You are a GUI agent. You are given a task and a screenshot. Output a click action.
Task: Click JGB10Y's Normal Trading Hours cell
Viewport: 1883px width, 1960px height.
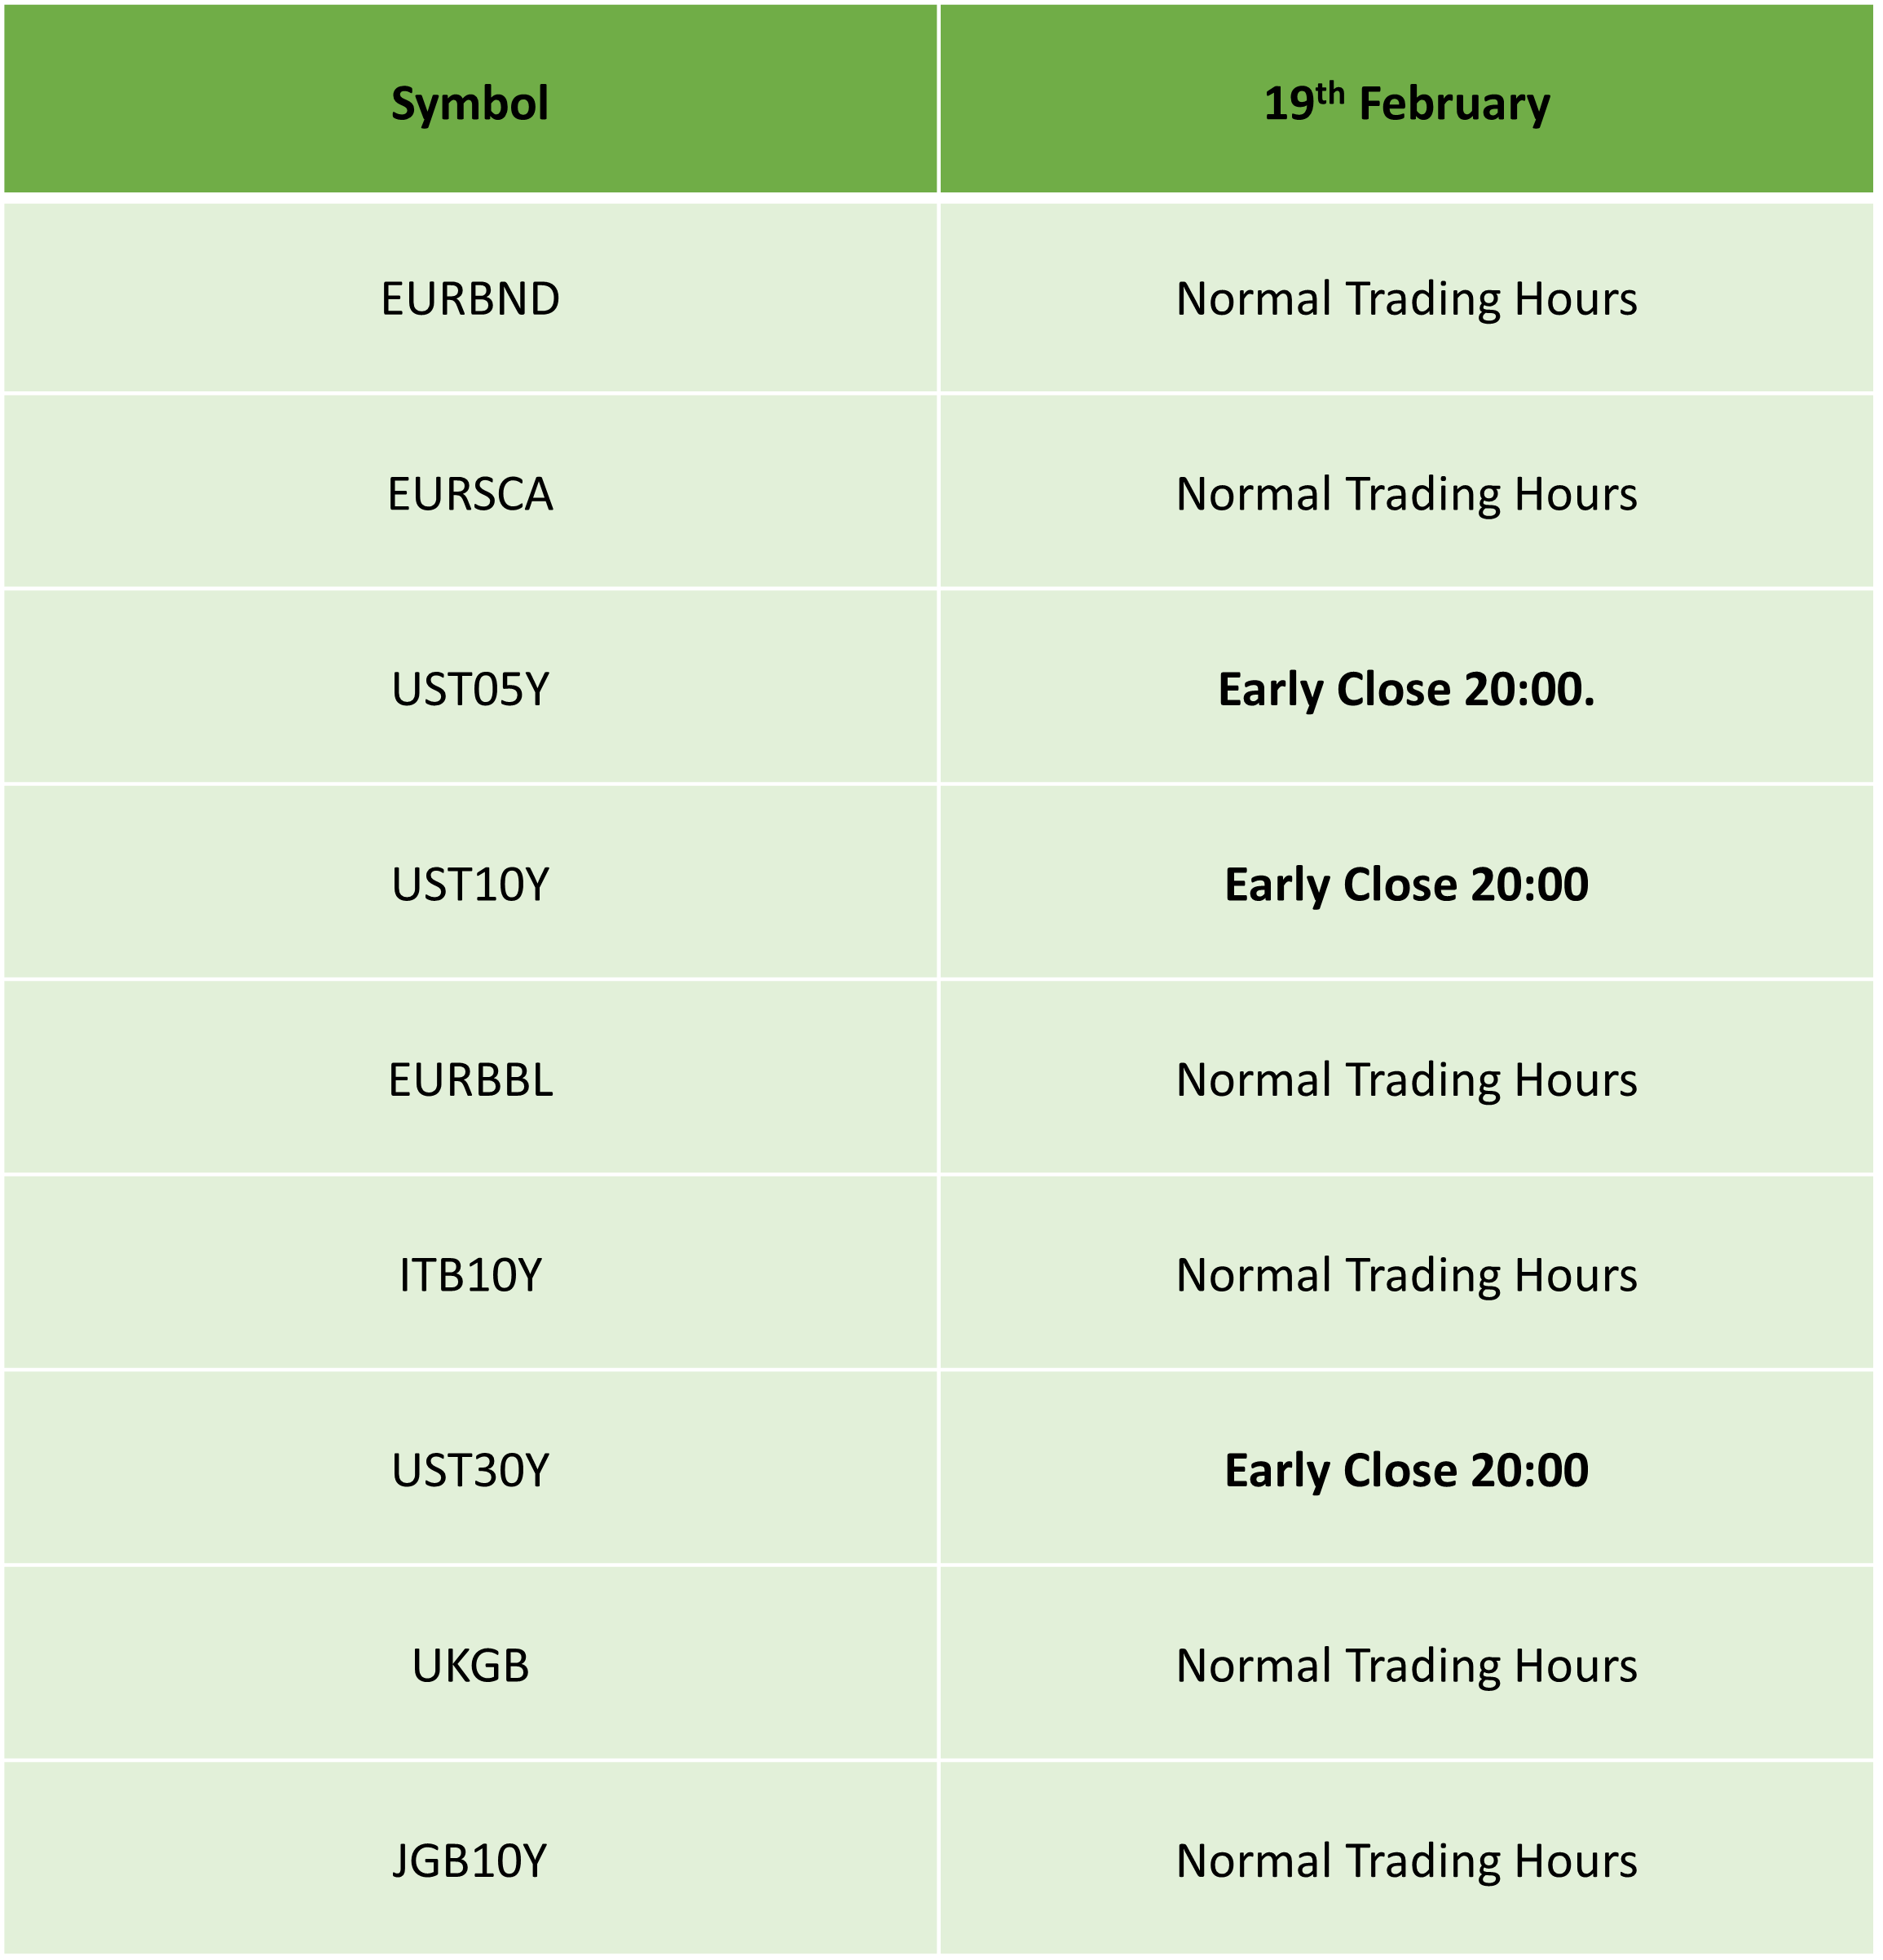pyautogui.click(x=1406, y=1858)
